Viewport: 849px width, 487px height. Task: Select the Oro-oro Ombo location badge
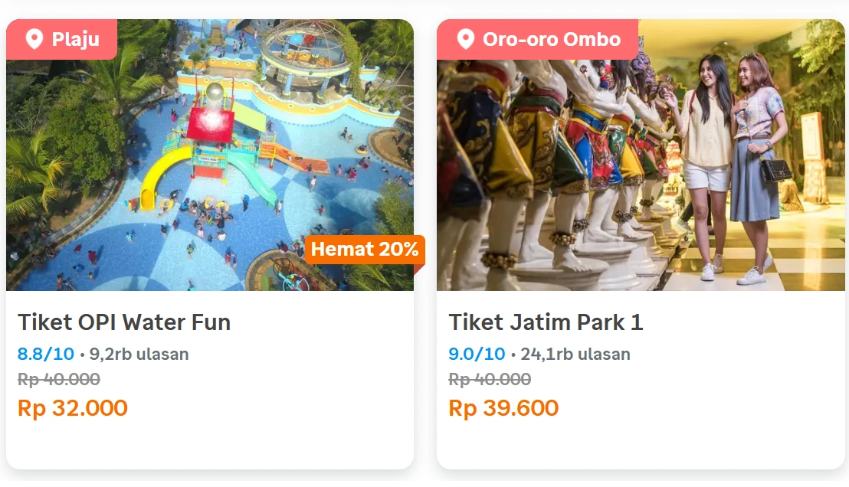tap(537, 39)
